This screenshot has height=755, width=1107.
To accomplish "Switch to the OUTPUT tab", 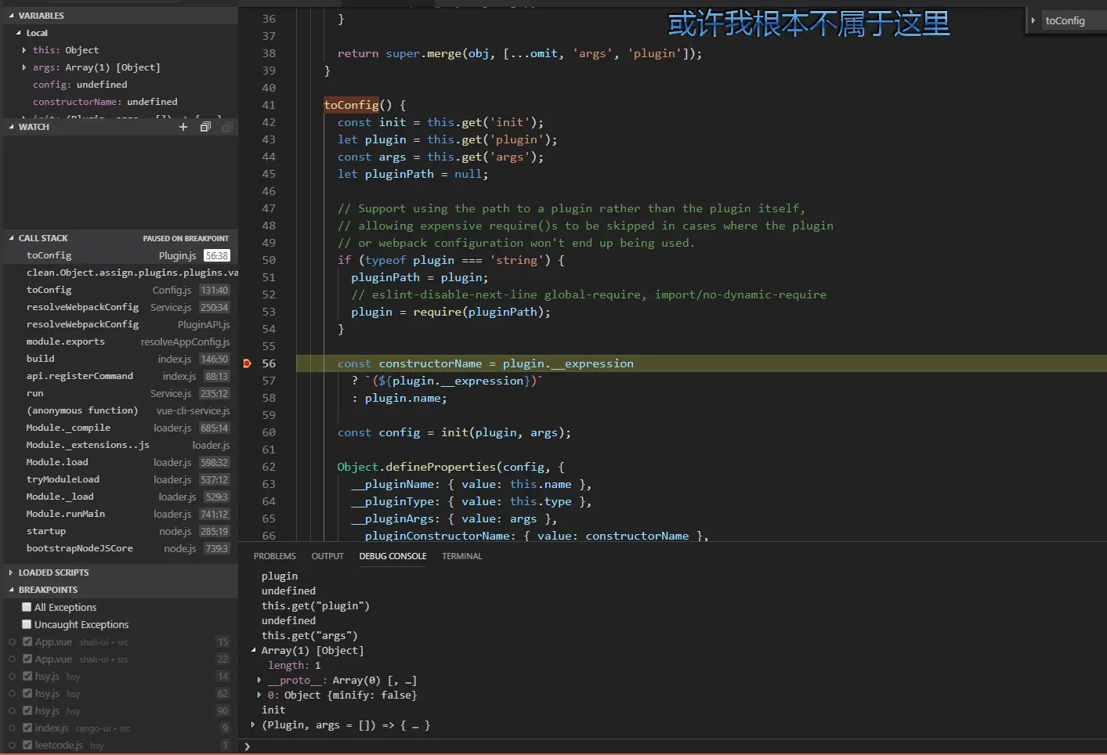I will point(327,556).
